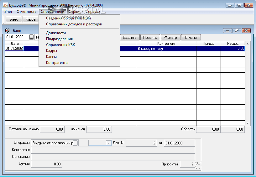The width and height of the screenshot is (256, 177).
Task: Click the table scrollbar down arrow
Action: pos(248,123)
